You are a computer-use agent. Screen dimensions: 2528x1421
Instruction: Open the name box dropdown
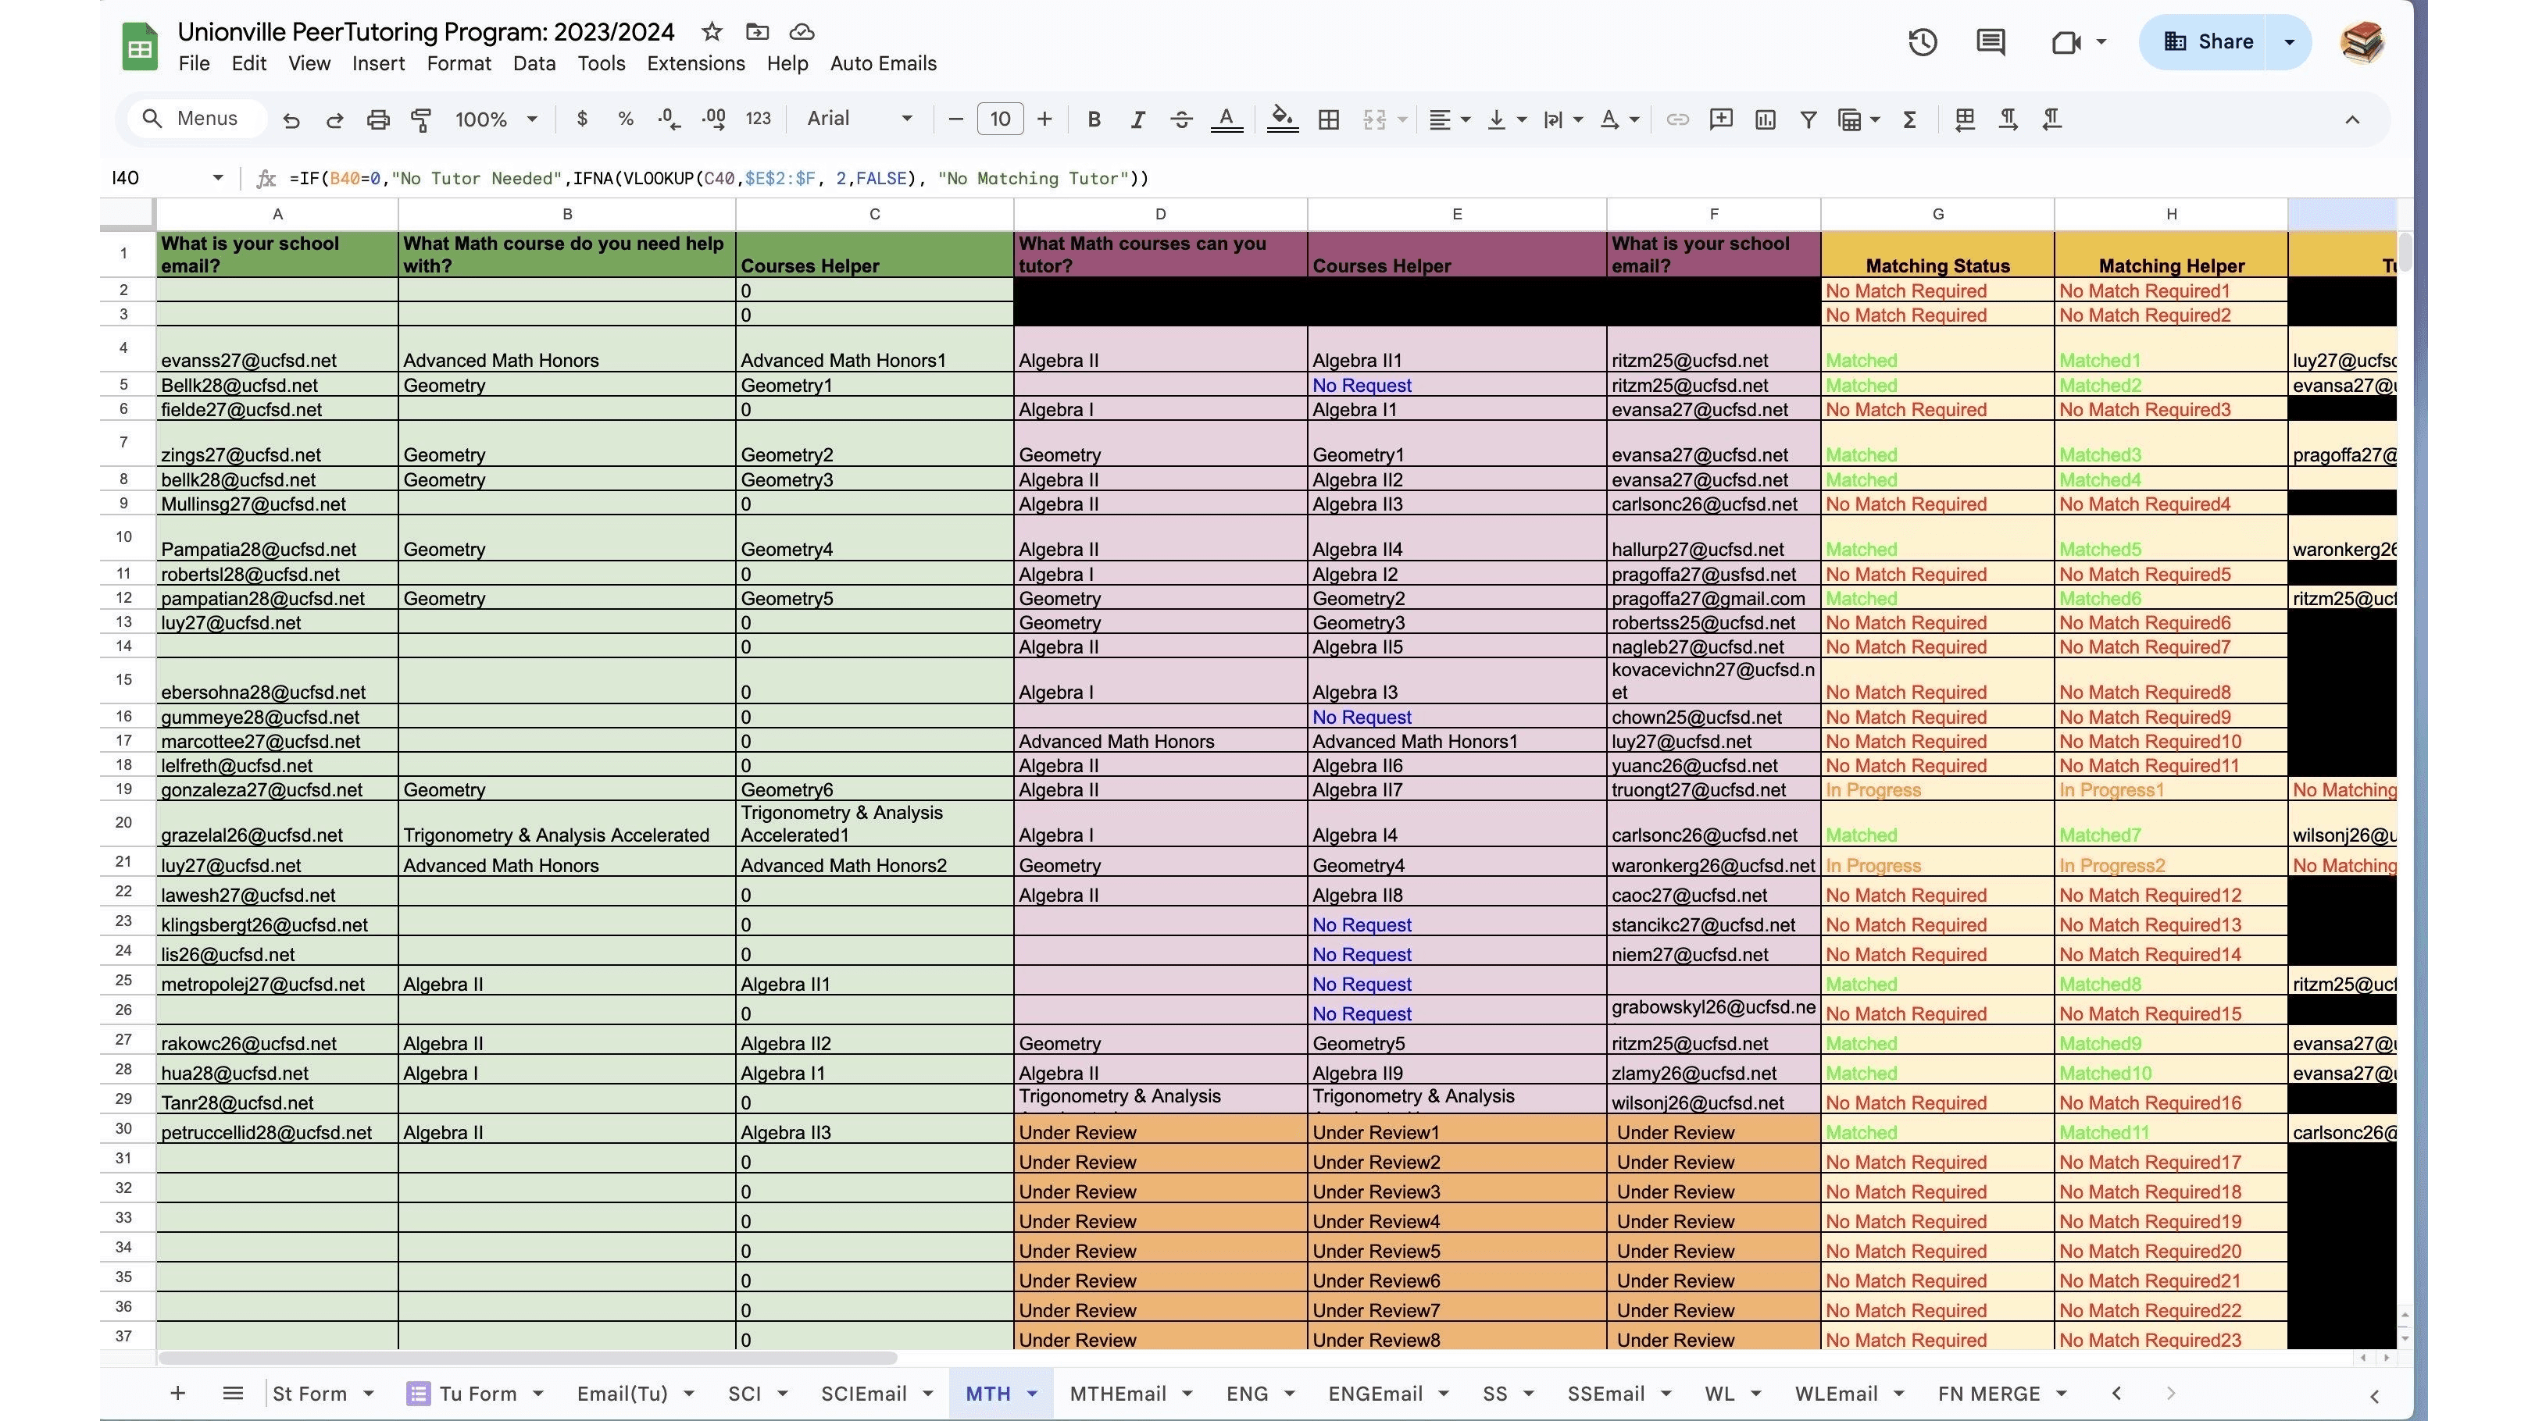(x=218, y=177)
